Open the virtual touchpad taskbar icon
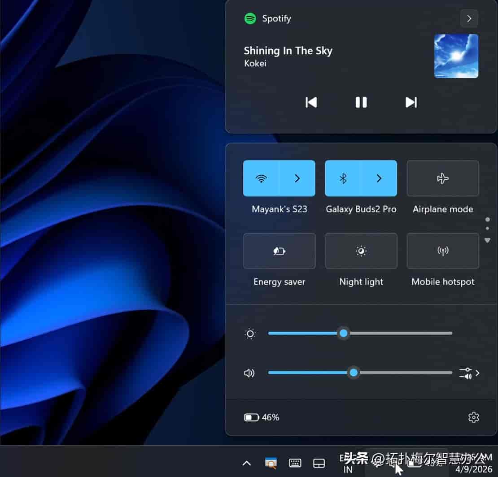Viewport: 498px width, 477px height. pos(319,464)
